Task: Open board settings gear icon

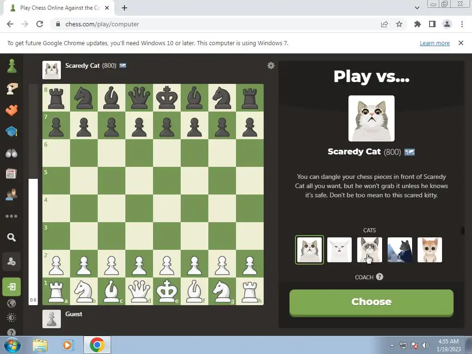Action: pos(271,65)
